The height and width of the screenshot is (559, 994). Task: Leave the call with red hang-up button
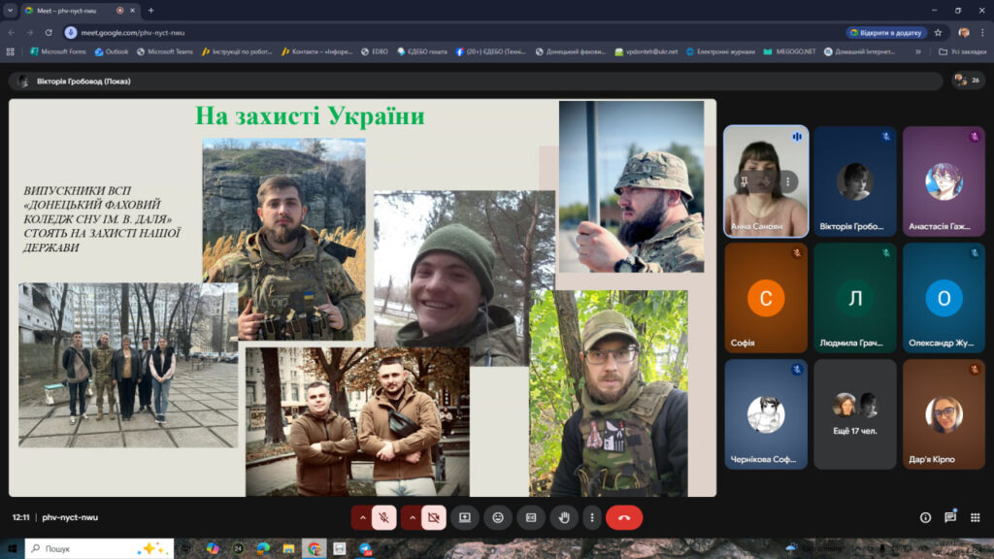[624, 517]
